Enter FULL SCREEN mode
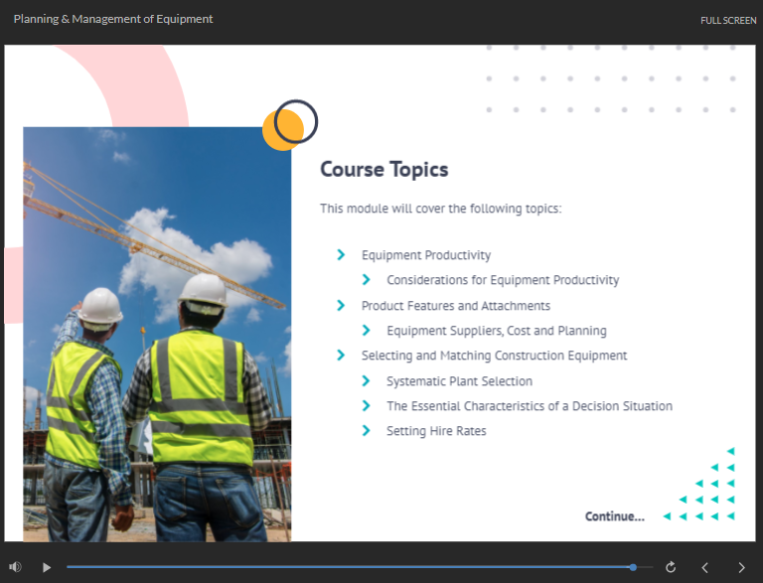This screenshot has width=763, height=583. pyautogui.click(x=728, y=21)
